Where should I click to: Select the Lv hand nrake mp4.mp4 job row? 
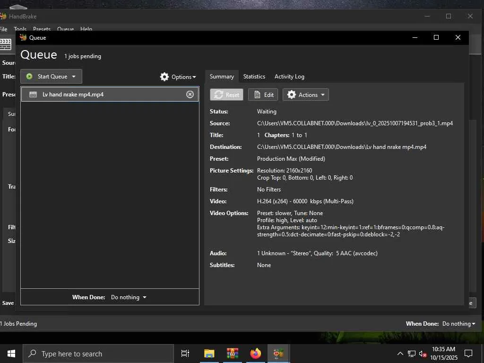coord(110,95)
